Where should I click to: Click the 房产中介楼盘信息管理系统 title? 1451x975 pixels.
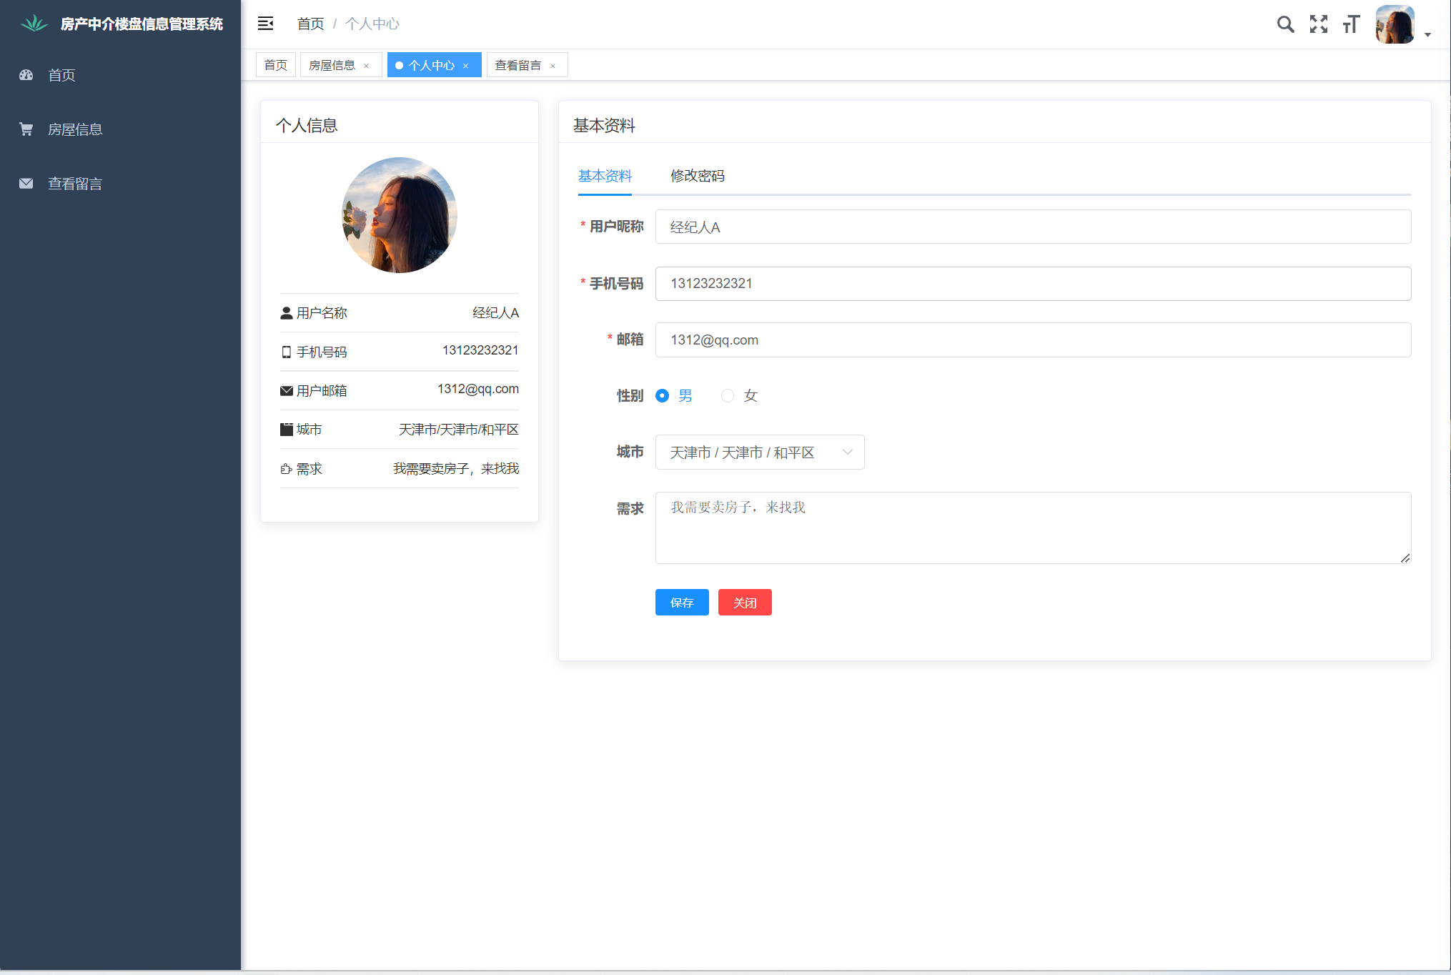[142, 24]
